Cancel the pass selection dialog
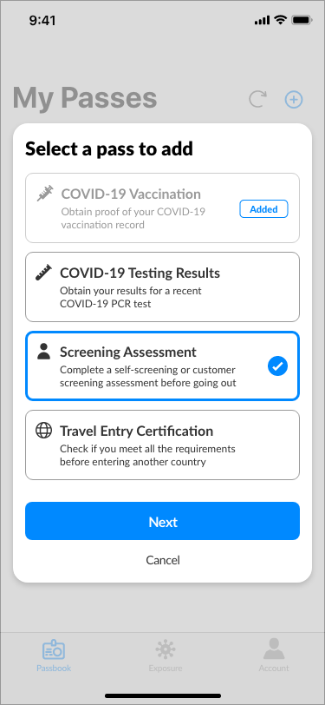This screenshot has width=325, height=705. [163, 560]
